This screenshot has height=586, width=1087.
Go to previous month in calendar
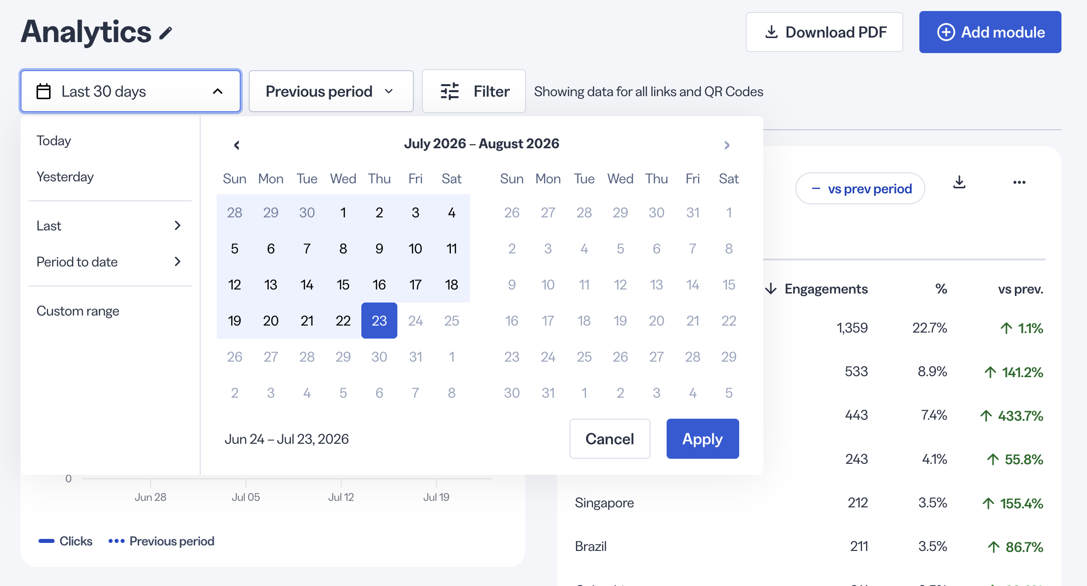[237, 145]
